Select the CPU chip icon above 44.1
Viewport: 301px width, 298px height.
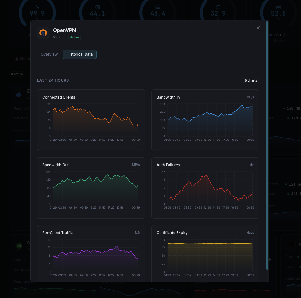pos(97,7)
